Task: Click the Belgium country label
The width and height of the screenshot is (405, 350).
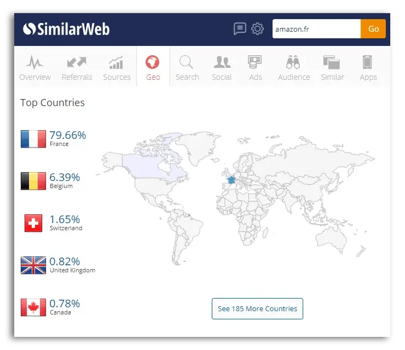Action: [x=61, y=186]
